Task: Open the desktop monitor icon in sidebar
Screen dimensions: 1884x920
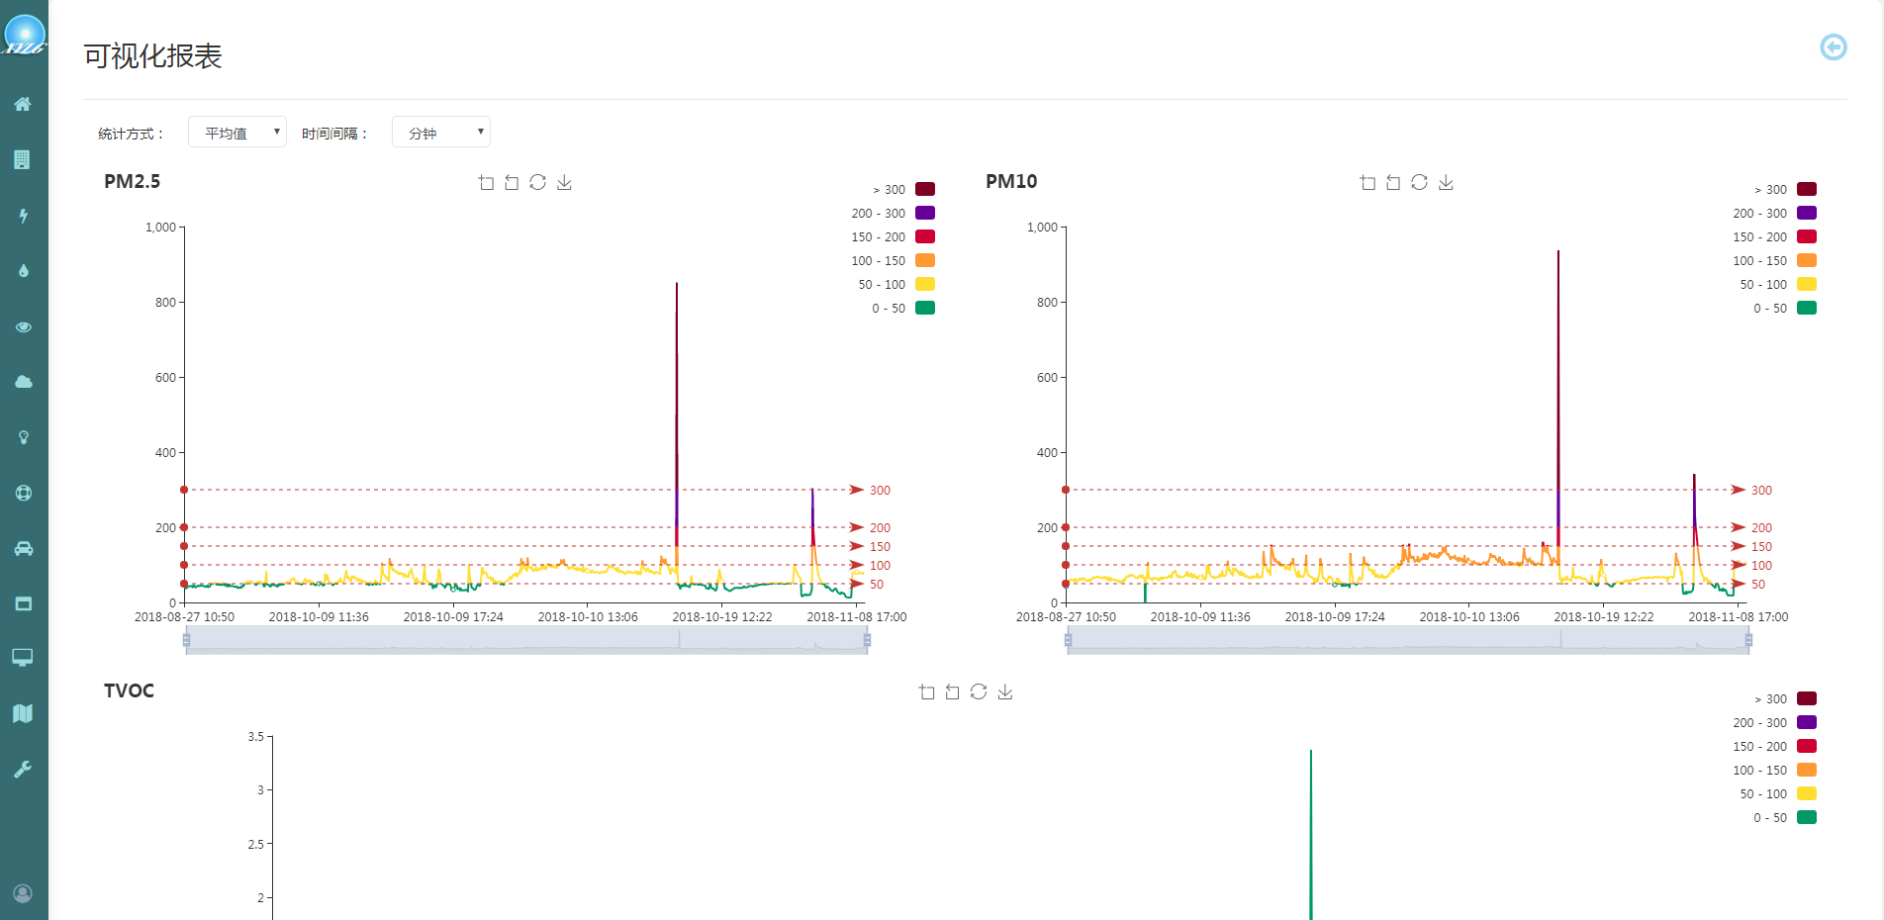Action: pyautogui.click(x=23, y=658)
